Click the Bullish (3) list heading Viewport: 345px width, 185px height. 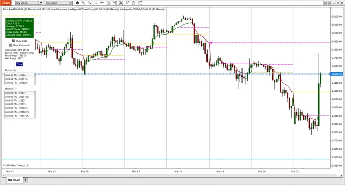coord(10,70)
